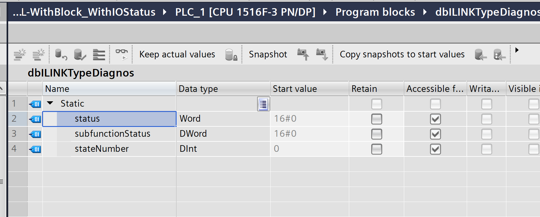Click PLC_1 [CPU 1516F-3 PN/DP] breadcrumb

coord(245,12)
